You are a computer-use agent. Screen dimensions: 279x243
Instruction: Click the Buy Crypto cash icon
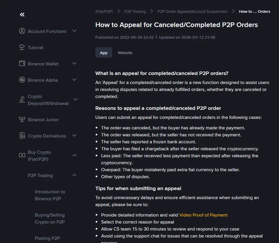[x=22, y=156]
